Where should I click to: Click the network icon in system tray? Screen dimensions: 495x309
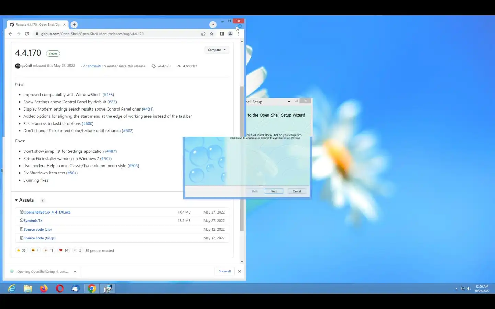coord(463,289)
